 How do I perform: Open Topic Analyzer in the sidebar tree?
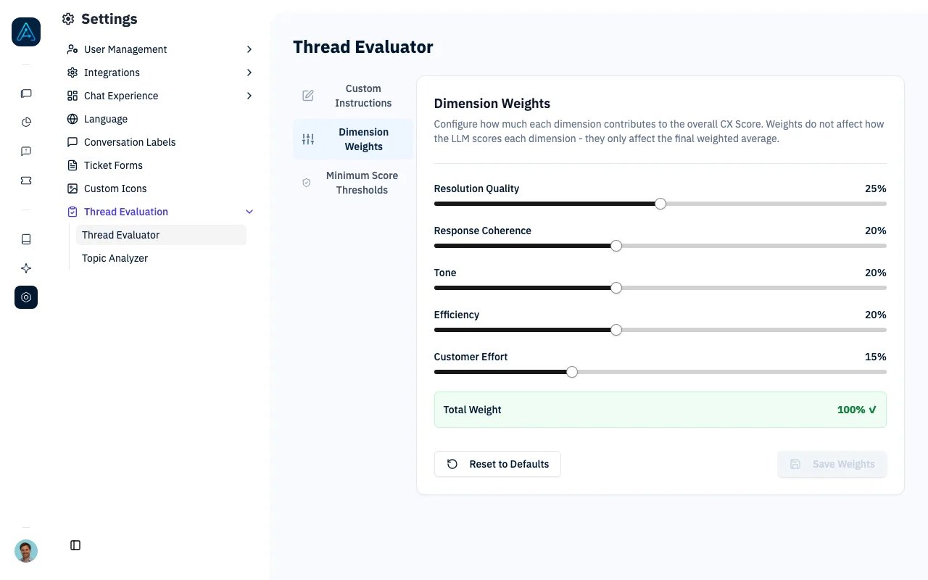(161, 258)
